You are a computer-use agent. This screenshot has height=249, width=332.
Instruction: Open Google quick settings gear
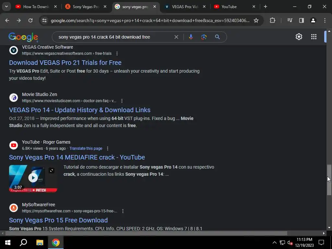299,37
